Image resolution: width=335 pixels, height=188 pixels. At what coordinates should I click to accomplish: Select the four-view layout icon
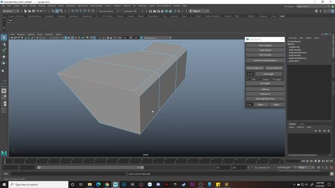tap(4, 97)
